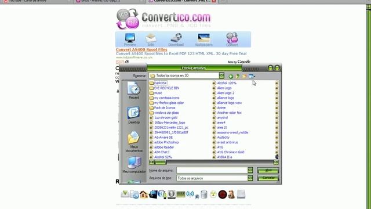Click the dark red circle sample icon
The width and height of the screenshot is (371, 209).
click(x=223, y=194)
